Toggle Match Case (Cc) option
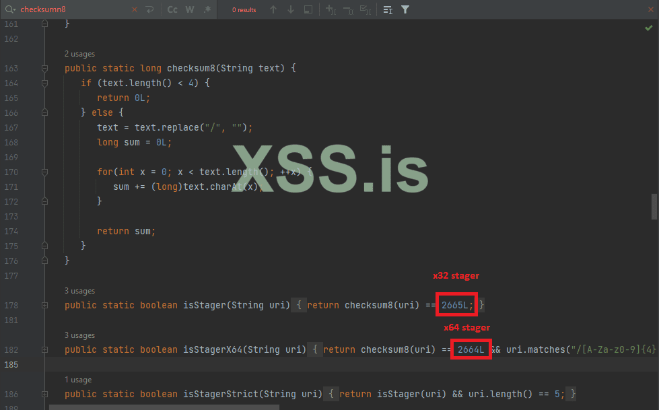This screenshot has width=659, height=410. tap(172, 9)
